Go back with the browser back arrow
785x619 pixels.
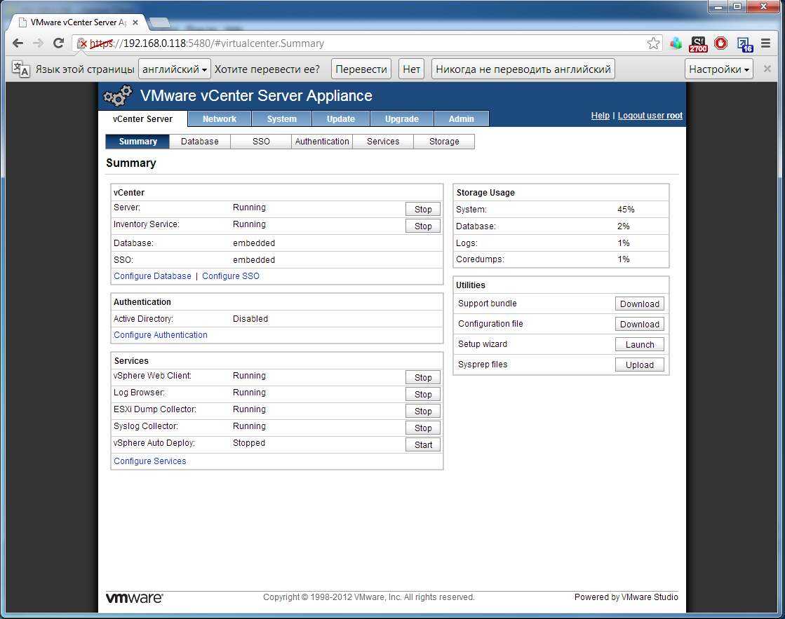click(x=18, y=43)
